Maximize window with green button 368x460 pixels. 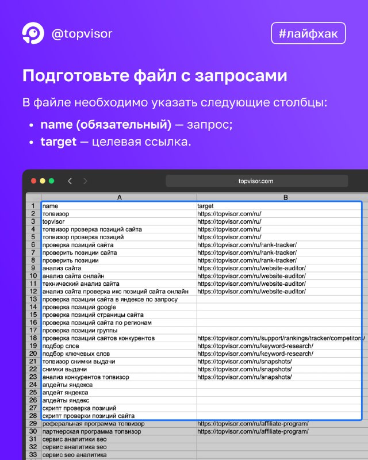pyautogui.click(x=52, y=181)
